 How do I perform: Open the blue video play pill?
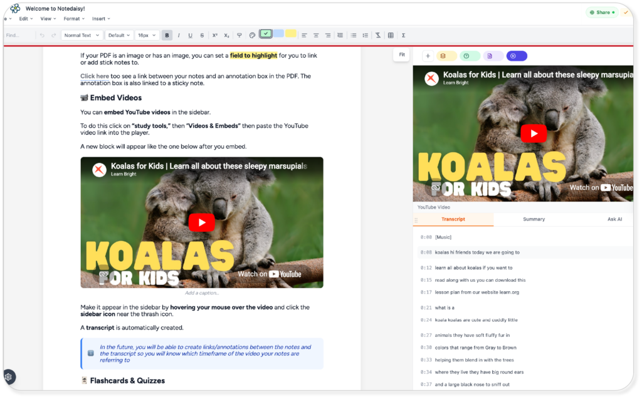(517, 56)
